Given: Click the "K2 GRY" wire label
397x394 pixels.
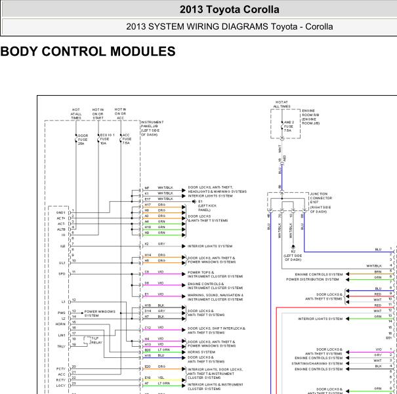Looking at the screenshot, I should click(155, 244).
